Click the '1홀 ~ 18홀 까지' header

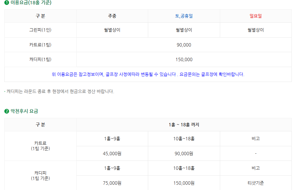point(184,125)
